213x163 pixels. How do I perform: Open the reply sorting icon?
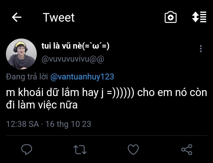click(199, 17)
